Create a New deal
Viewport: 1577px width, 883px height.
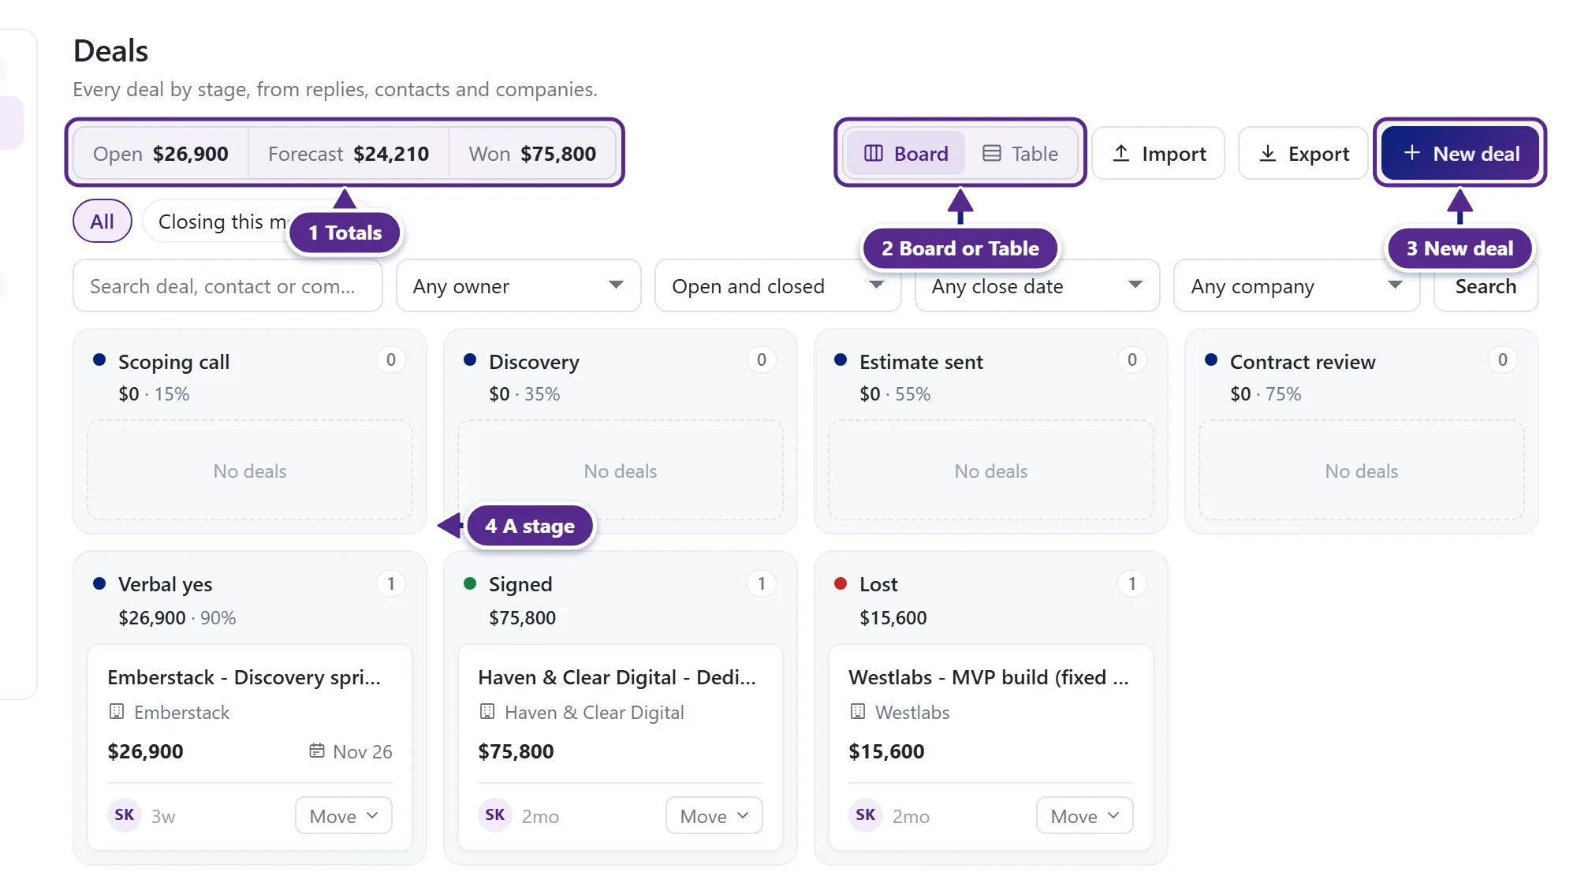coord(1460,154)
